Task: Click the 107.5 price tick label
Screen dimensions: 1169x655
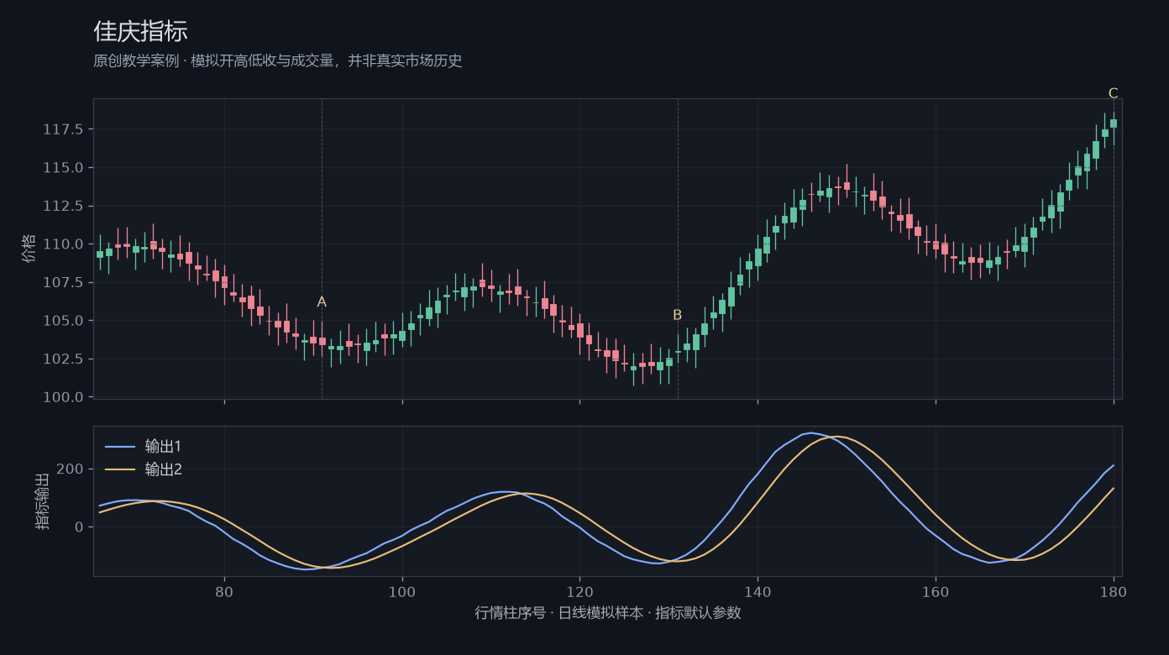Action: click(63, 282)
